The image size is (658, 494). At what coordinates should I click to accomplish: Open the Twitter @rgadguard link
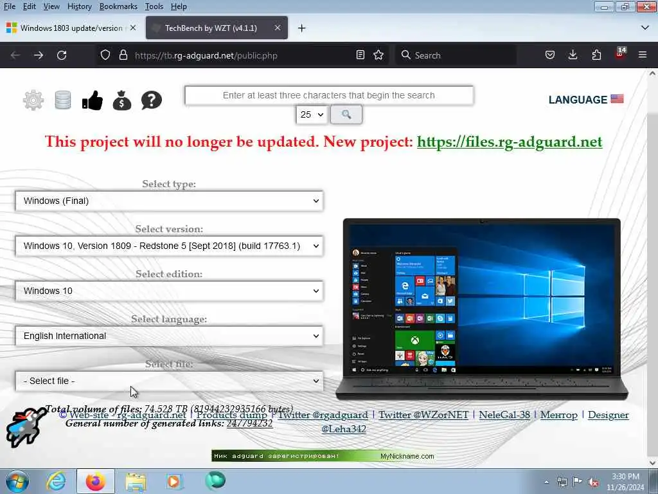[x=323, y=415]
